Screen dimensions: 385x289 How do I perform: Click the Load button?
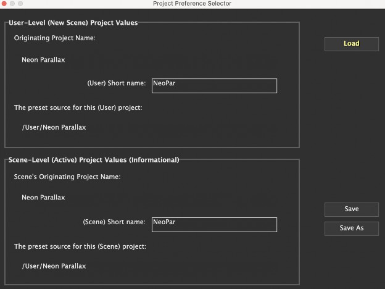(x=351, y=44)
